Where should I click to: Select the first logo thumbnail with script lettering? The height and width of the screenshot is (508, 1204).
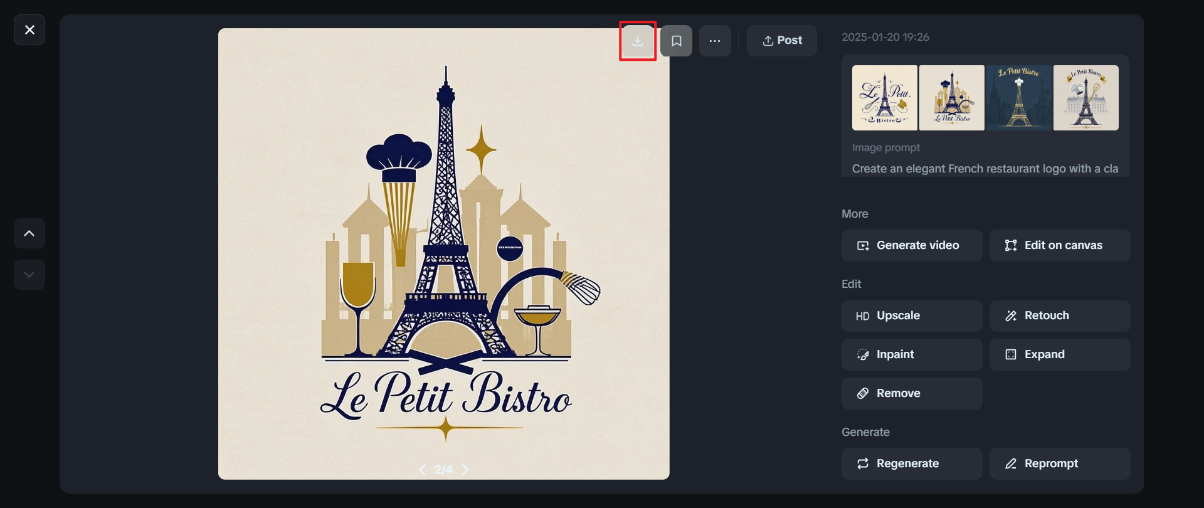(885, 98)
